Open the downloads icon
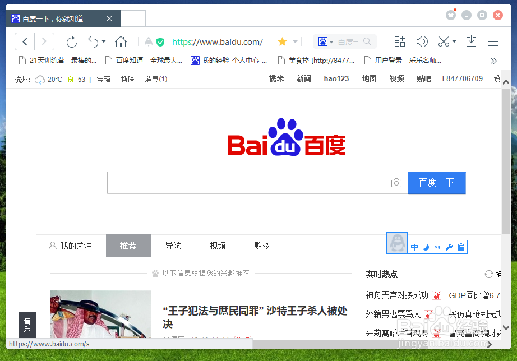The height and width of the screenshot is (361, 517). click(x=471, y=41)
